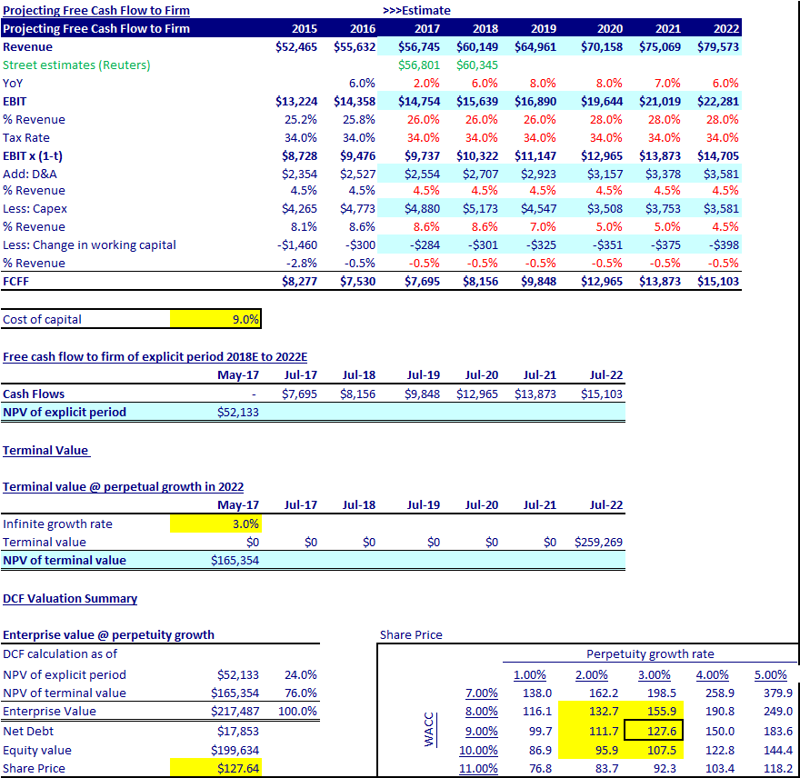800x778 pixels.
Task: Click the Enterprise value @ perpetuity growth heading
Action: point(108,634)
